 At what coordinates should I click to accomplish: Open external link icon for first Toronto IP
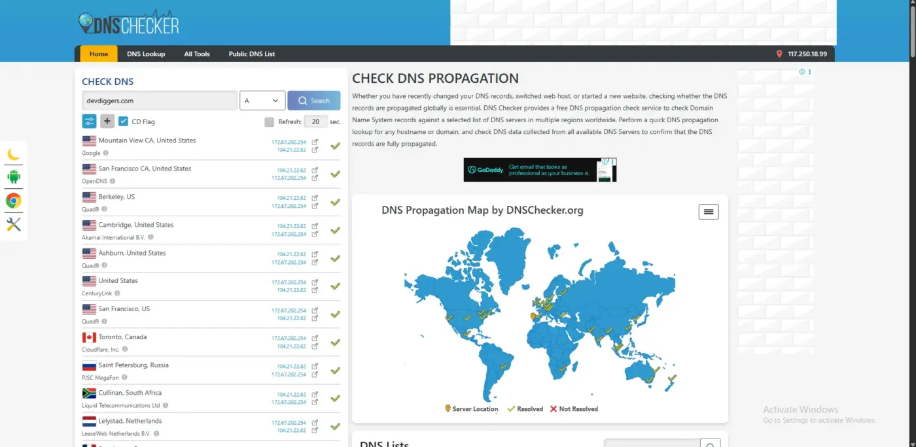pyautogui.click(x=315, y=339)
